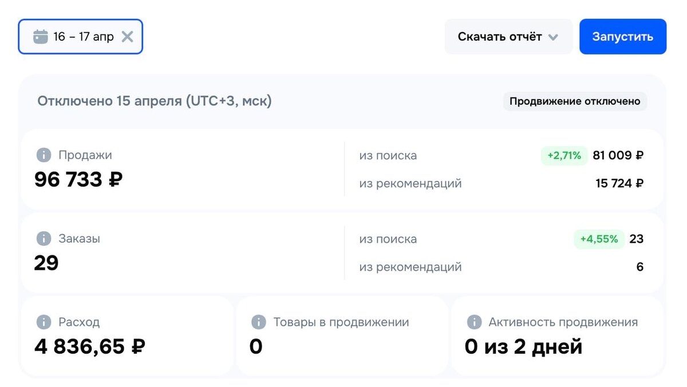Click the Отключено 15 апреля header text

tap(155, 101)
